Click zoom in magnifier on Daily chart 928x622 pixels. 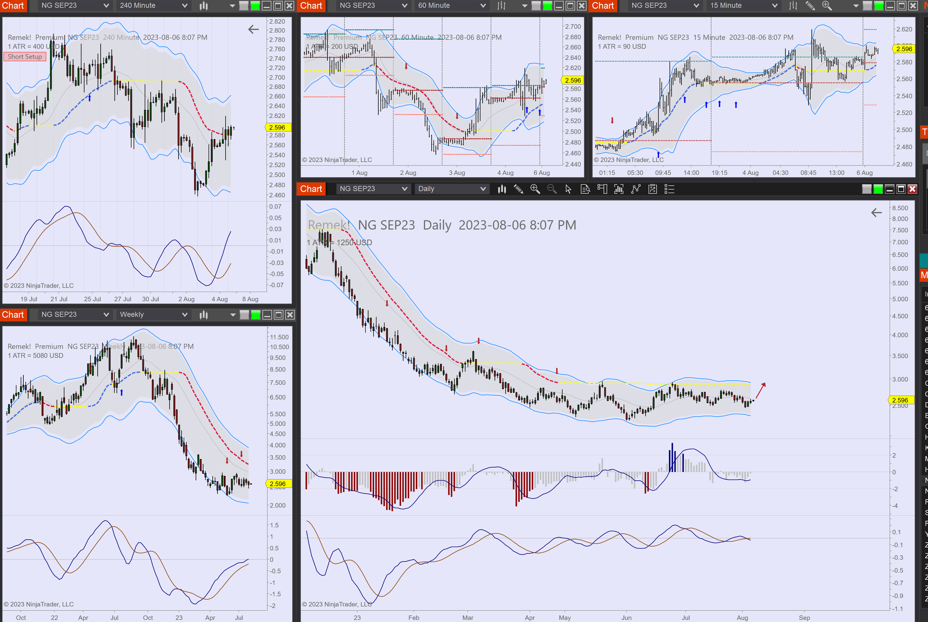pyautogui.click(x=535, y=189)
